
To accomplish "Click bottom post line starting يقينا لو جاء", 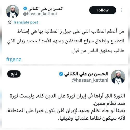I will 66,111.
